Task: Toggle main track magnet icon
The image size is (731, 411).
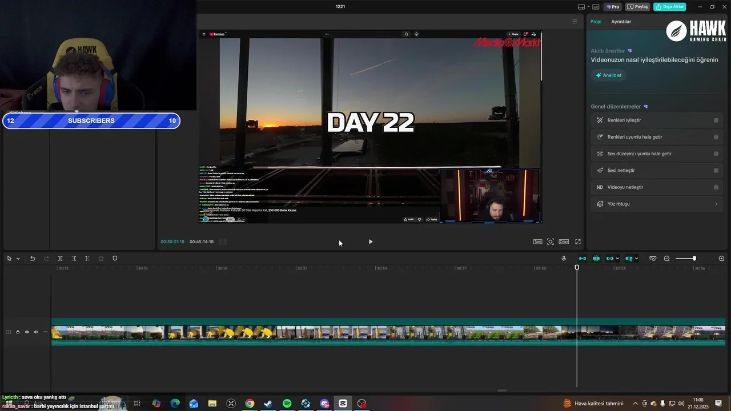Action: coord(582,259)
